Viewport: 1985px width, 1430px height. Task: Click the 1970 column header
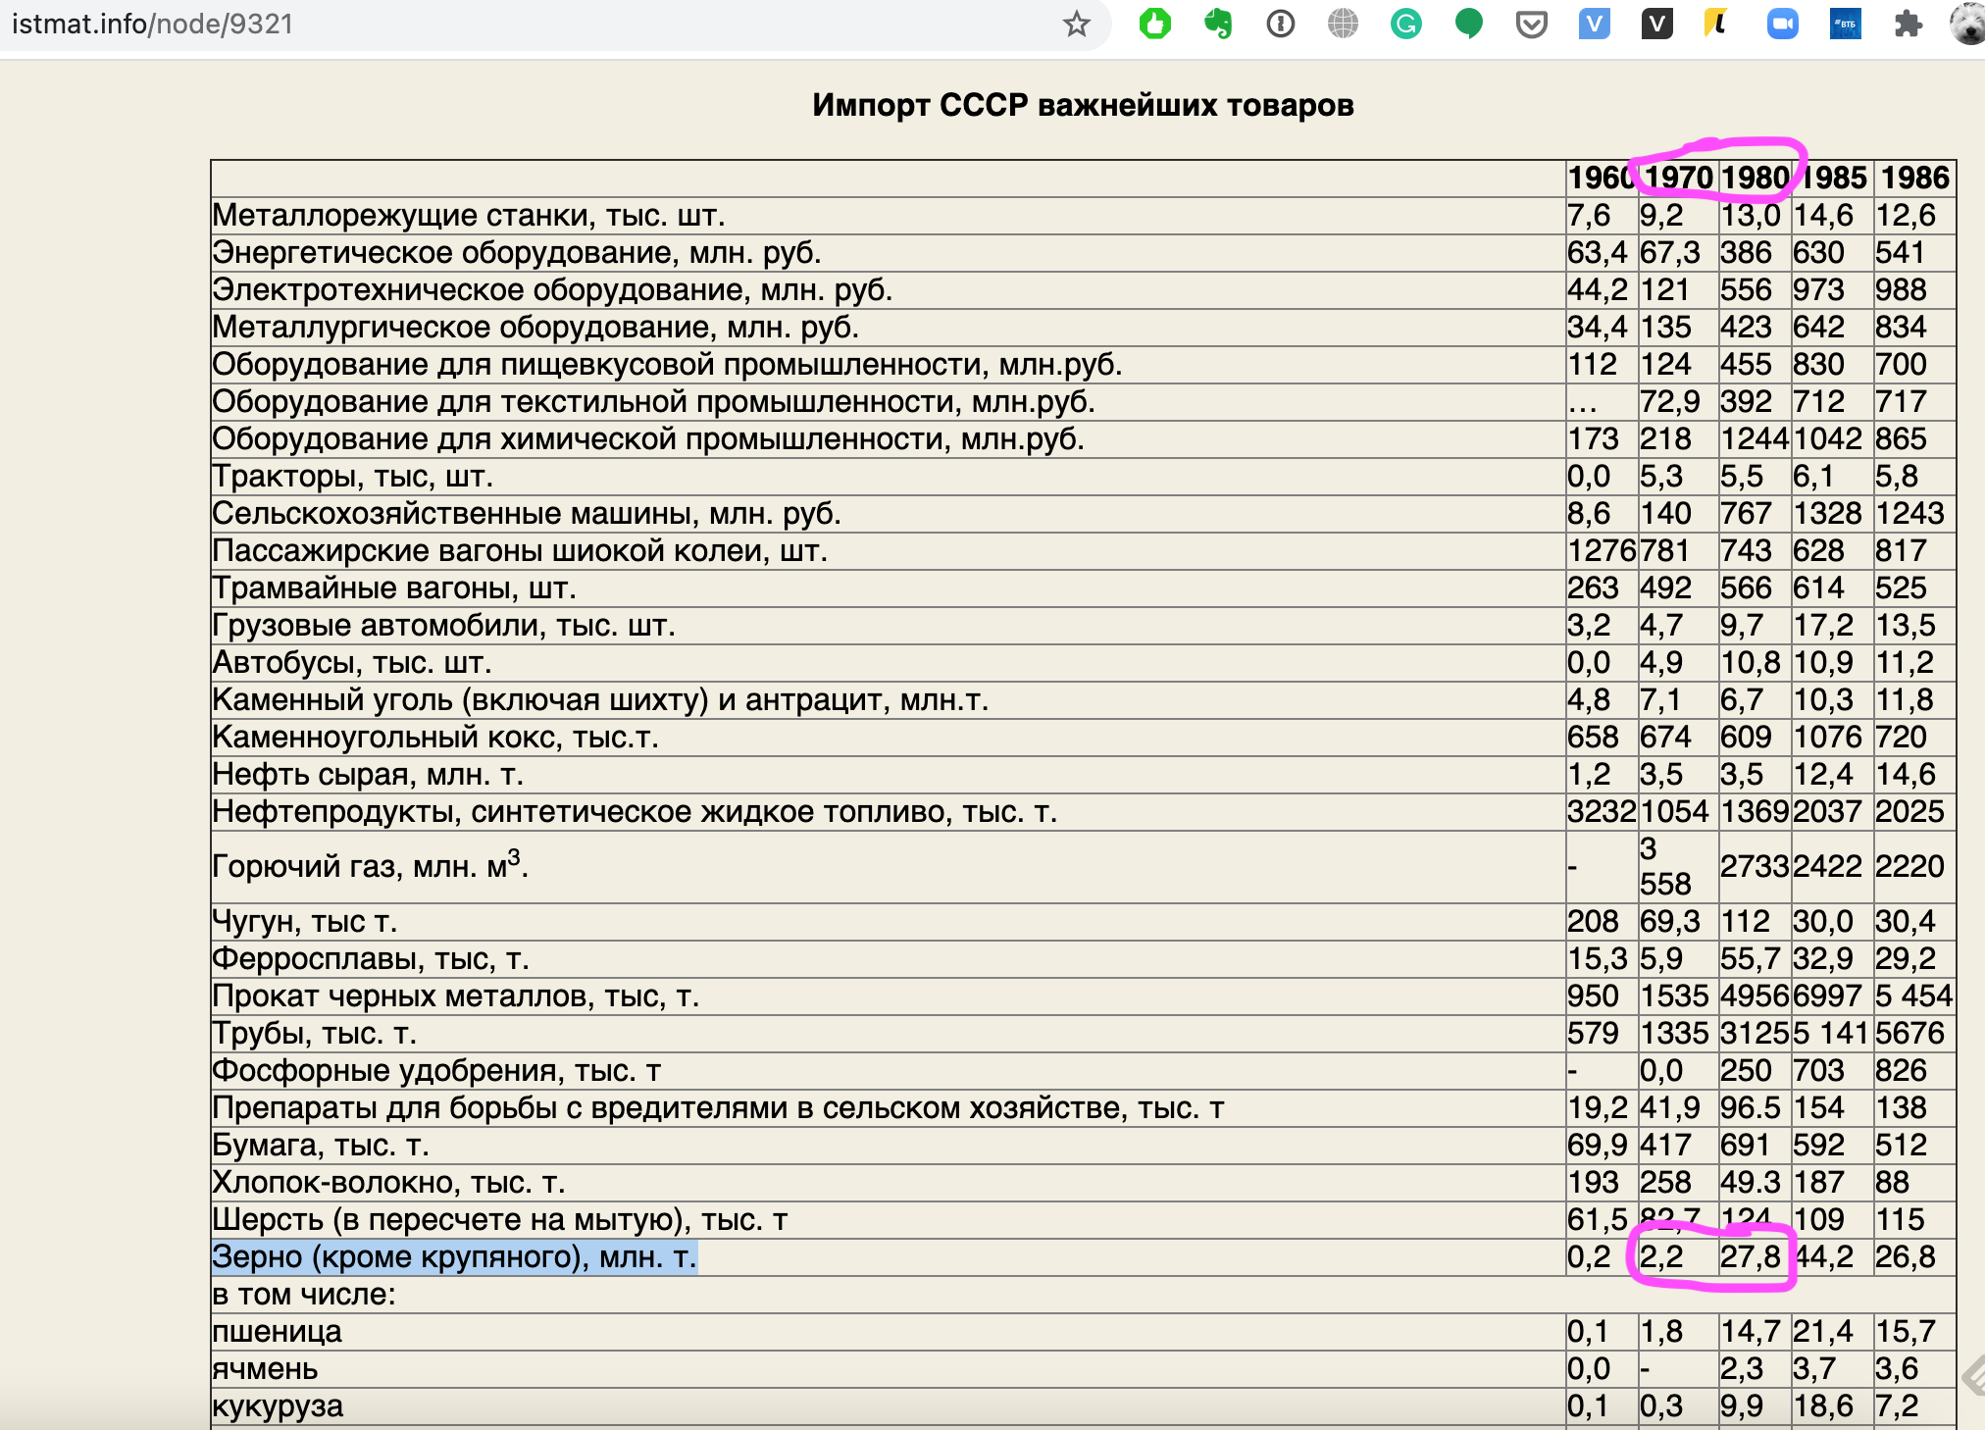pyautogui.click(x=1678, y=178)
